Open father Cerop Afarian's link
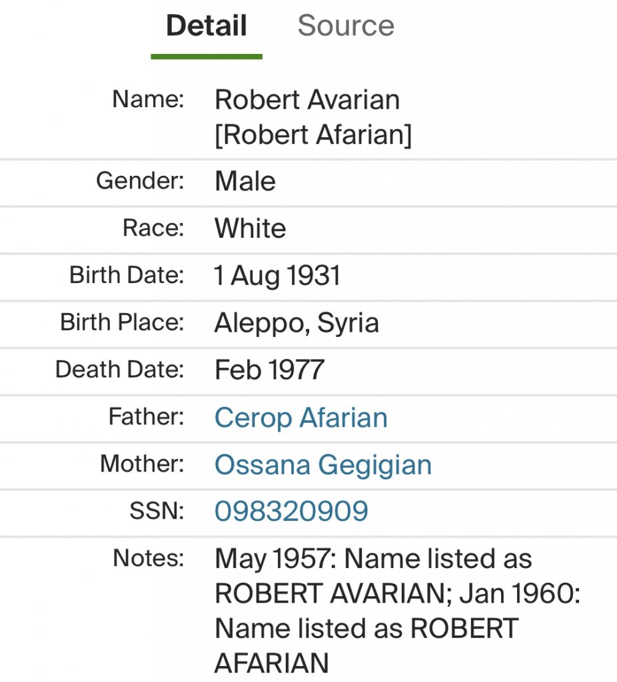This screenshot has height=682, width=617. coord(301,418)
